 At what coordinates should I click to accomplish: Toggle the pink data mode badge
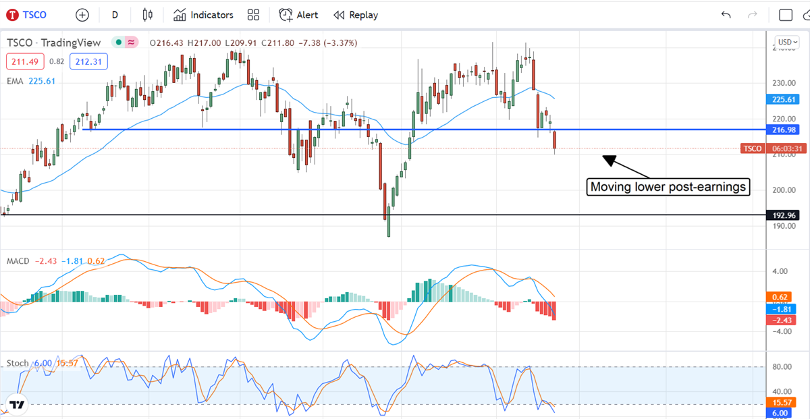coord(131,43)
